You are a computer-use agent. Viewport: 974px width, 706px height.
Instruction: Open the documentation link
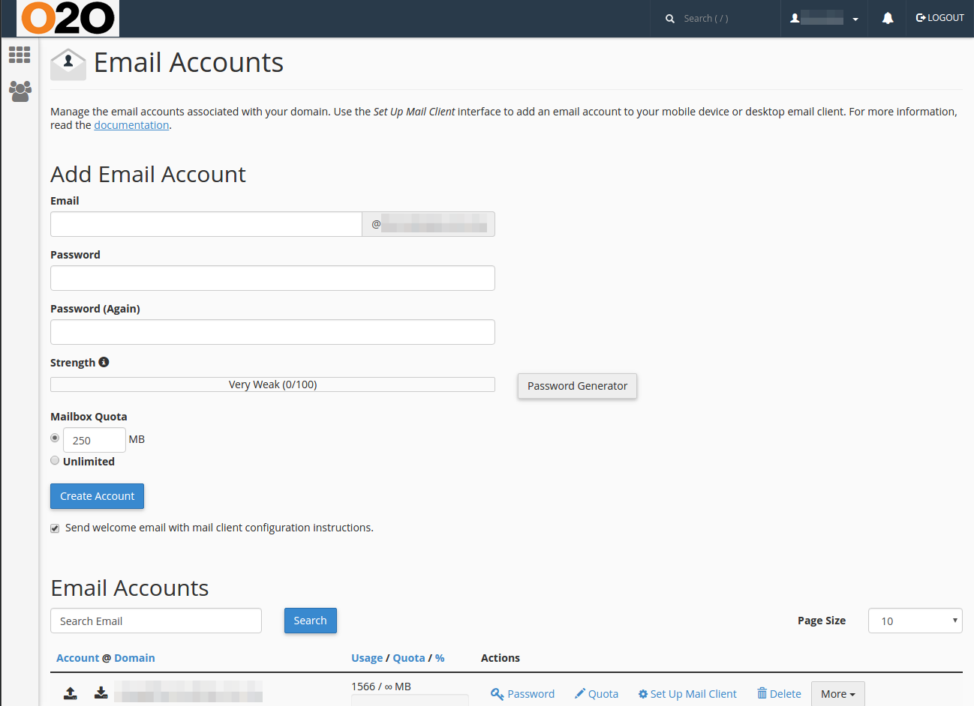click(x=131, y=125)
